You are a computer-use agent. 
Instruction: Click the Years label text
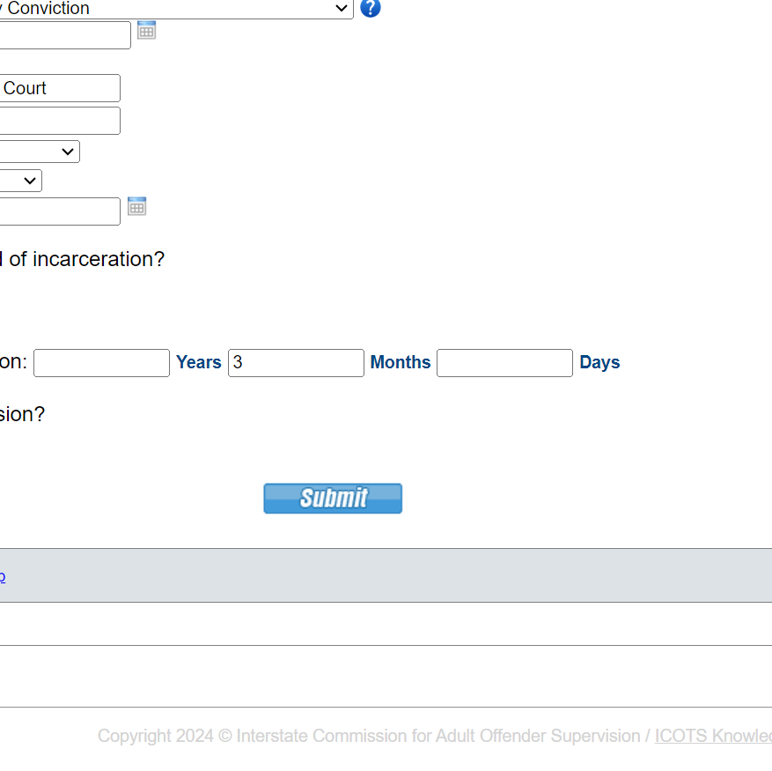199,362
